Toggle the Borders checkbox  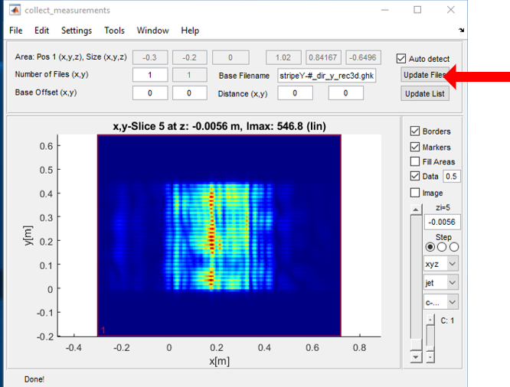click(415, 132)
